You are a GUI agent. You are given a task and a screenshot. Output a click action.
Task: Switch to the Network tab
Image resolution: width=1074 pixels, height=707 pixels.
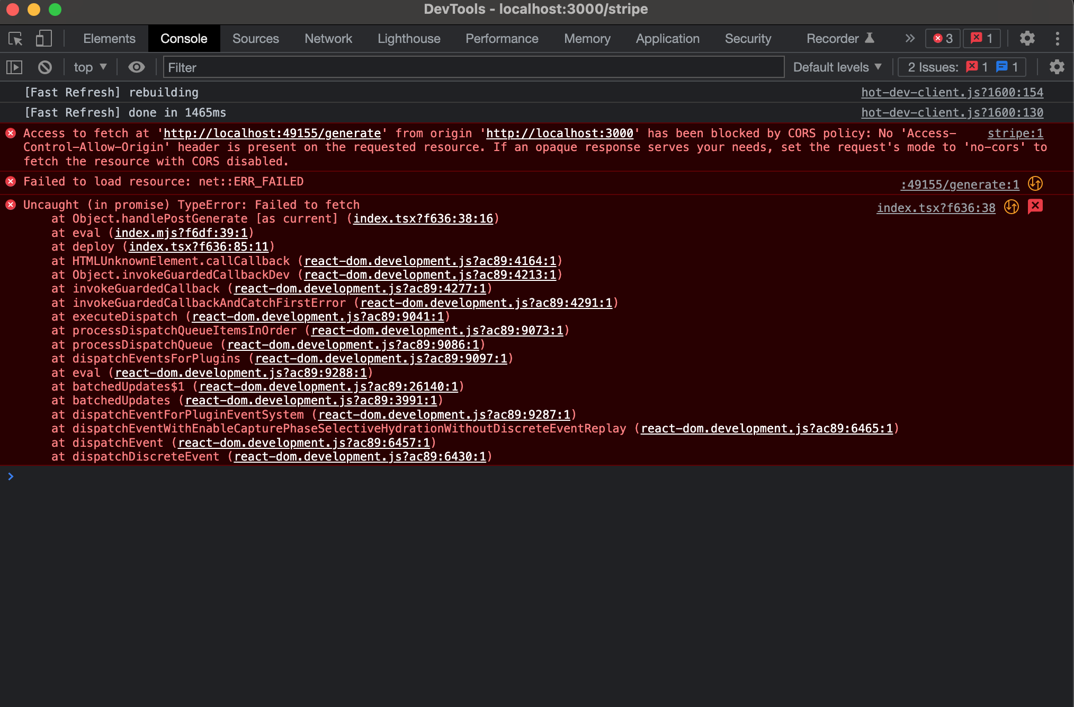point(328,39)
